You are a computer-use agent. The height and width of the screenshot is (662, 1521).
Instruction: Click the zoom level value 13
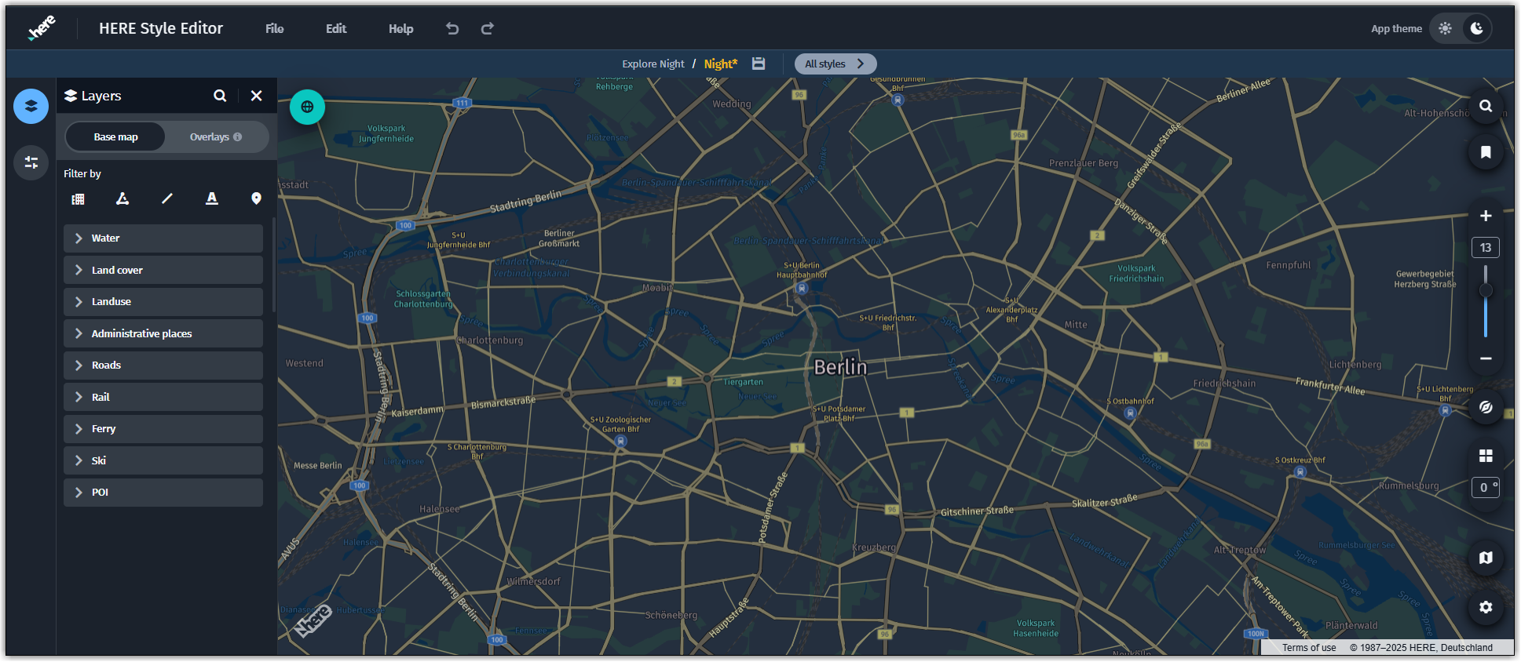[x=1486, y=248]
